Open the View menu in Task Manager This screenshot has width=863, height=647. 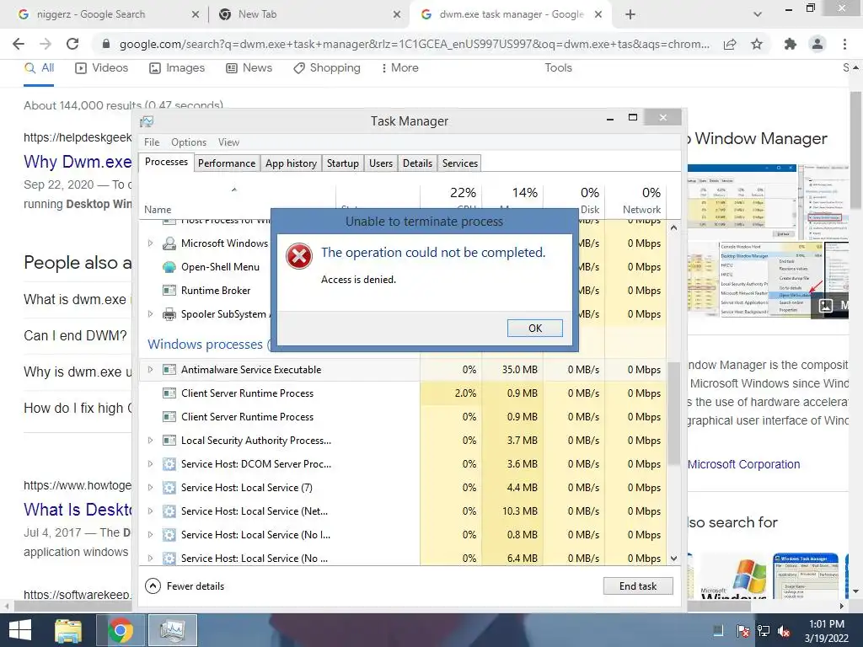coord(228,142)
